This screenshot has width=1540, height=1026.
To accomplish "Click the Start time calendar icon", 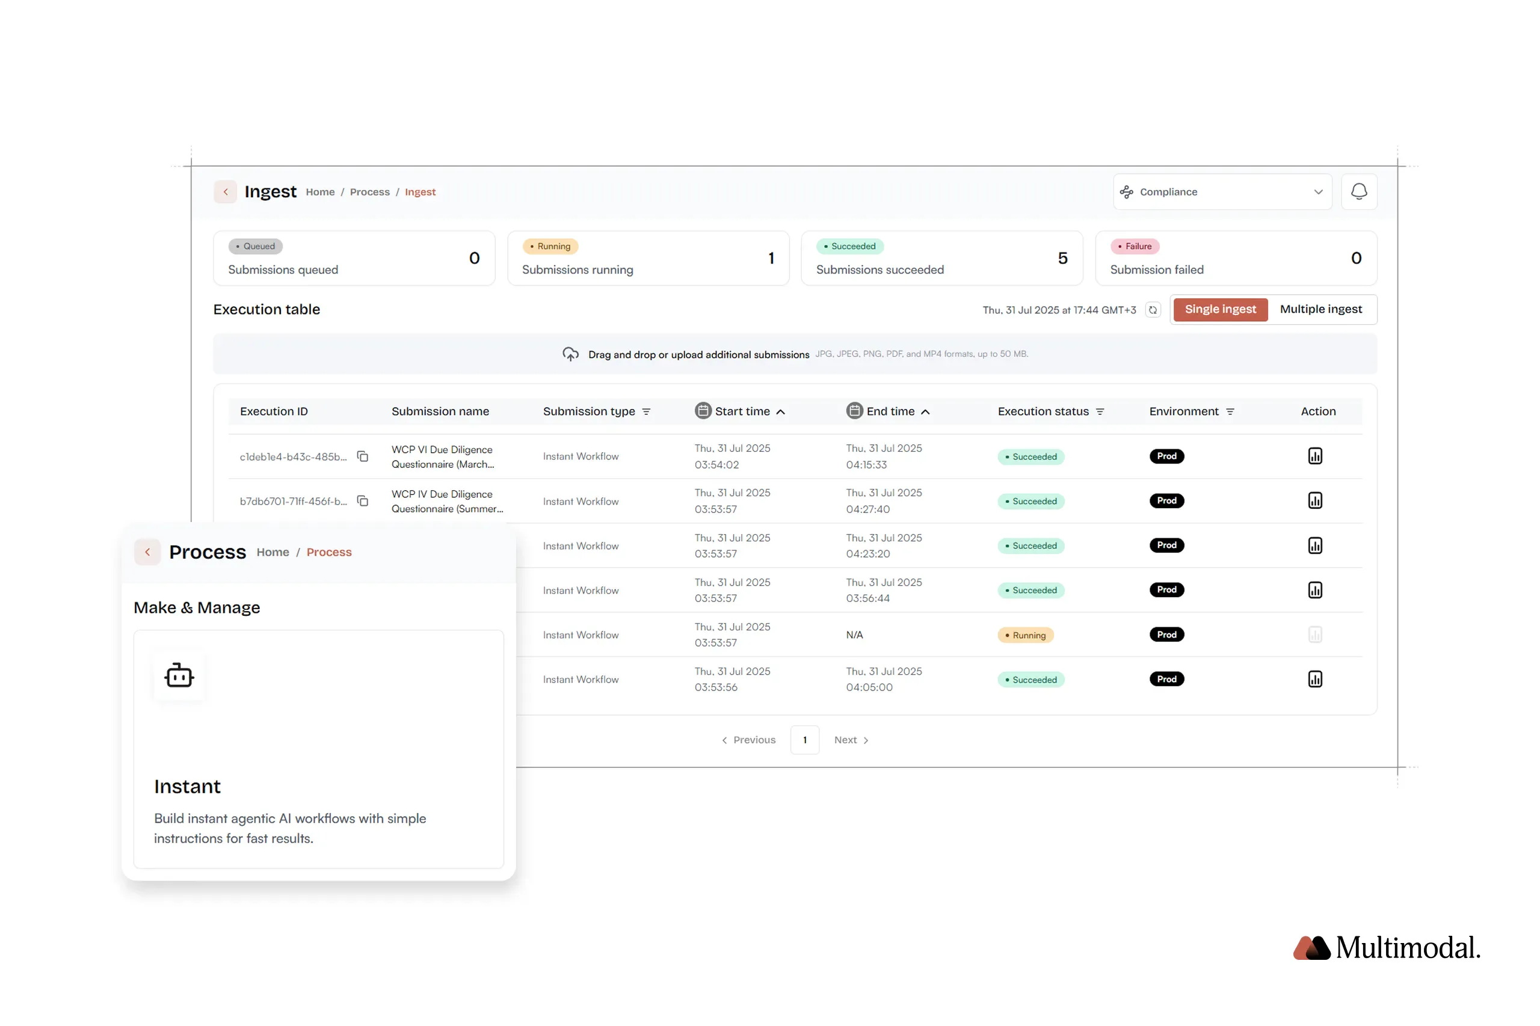I will point(702,411).
